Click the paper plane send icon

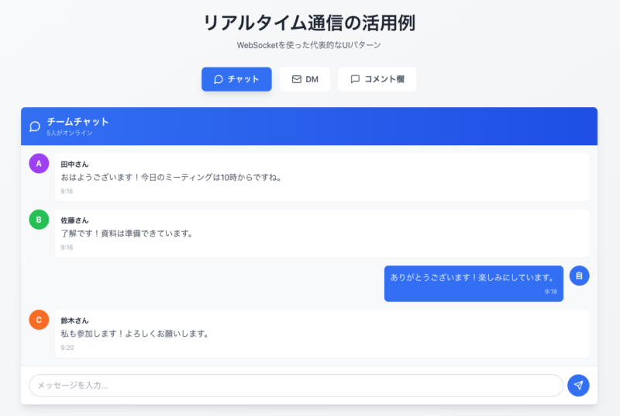(578, 385)
